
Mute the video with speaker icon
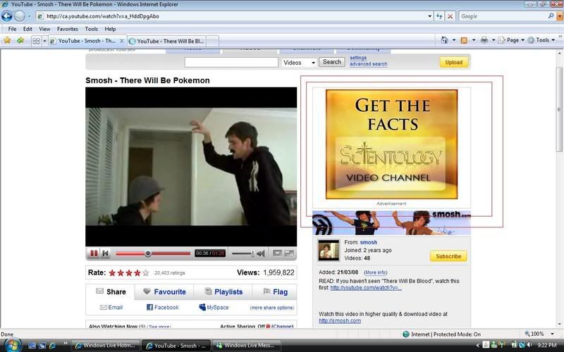click(261, 253)
